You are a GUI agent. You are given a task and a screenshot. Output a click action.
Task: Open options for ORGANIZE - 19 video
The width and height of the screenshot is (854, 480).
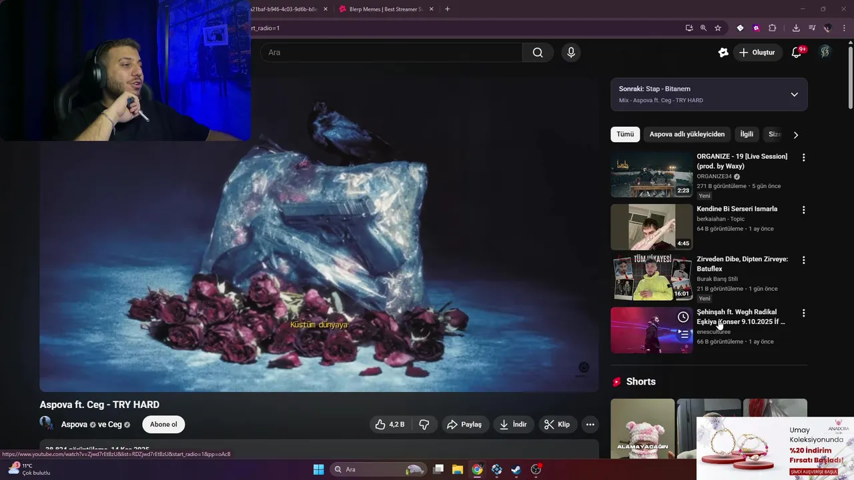tap(803, 157)
